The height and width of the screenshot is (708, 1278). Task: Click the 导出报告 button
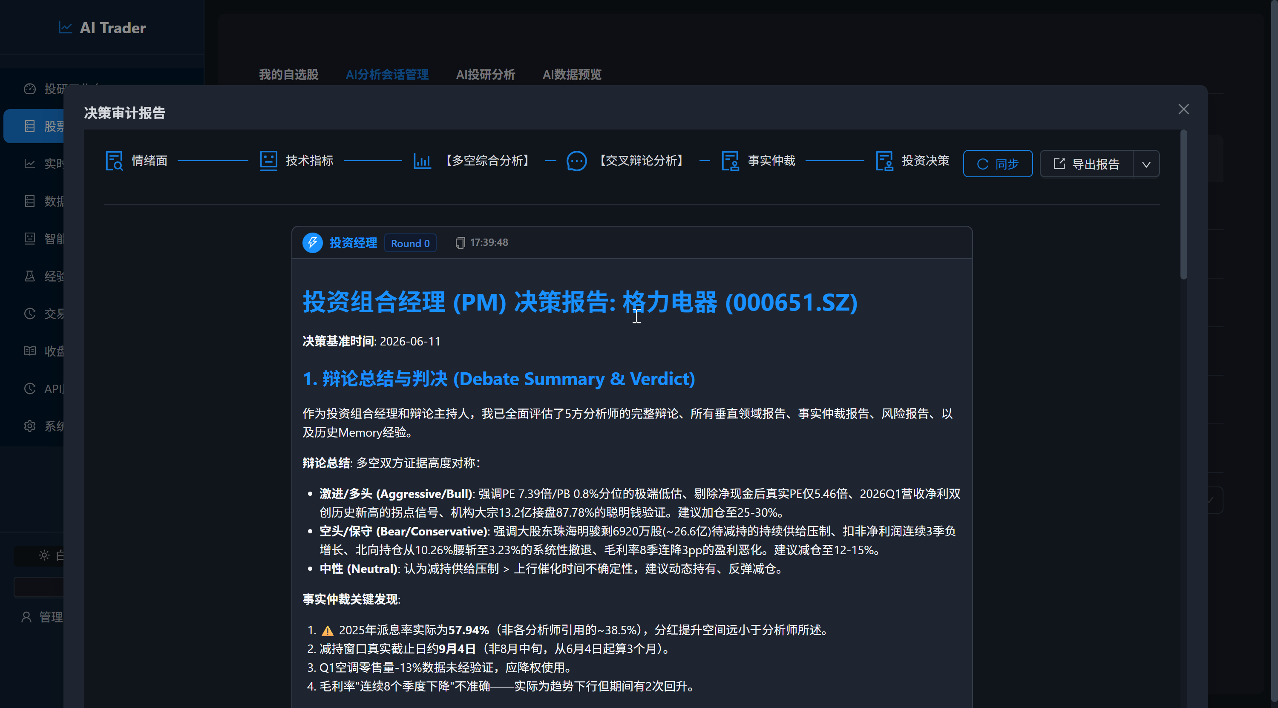[x=1086, y=164]
